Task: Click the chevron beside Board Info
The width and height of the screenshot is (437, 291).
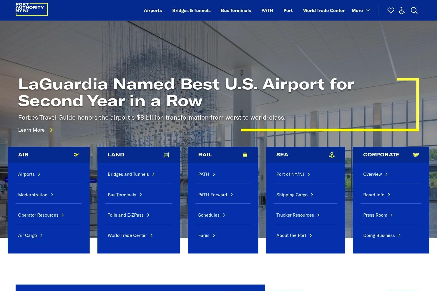Action: click(389, 195)
